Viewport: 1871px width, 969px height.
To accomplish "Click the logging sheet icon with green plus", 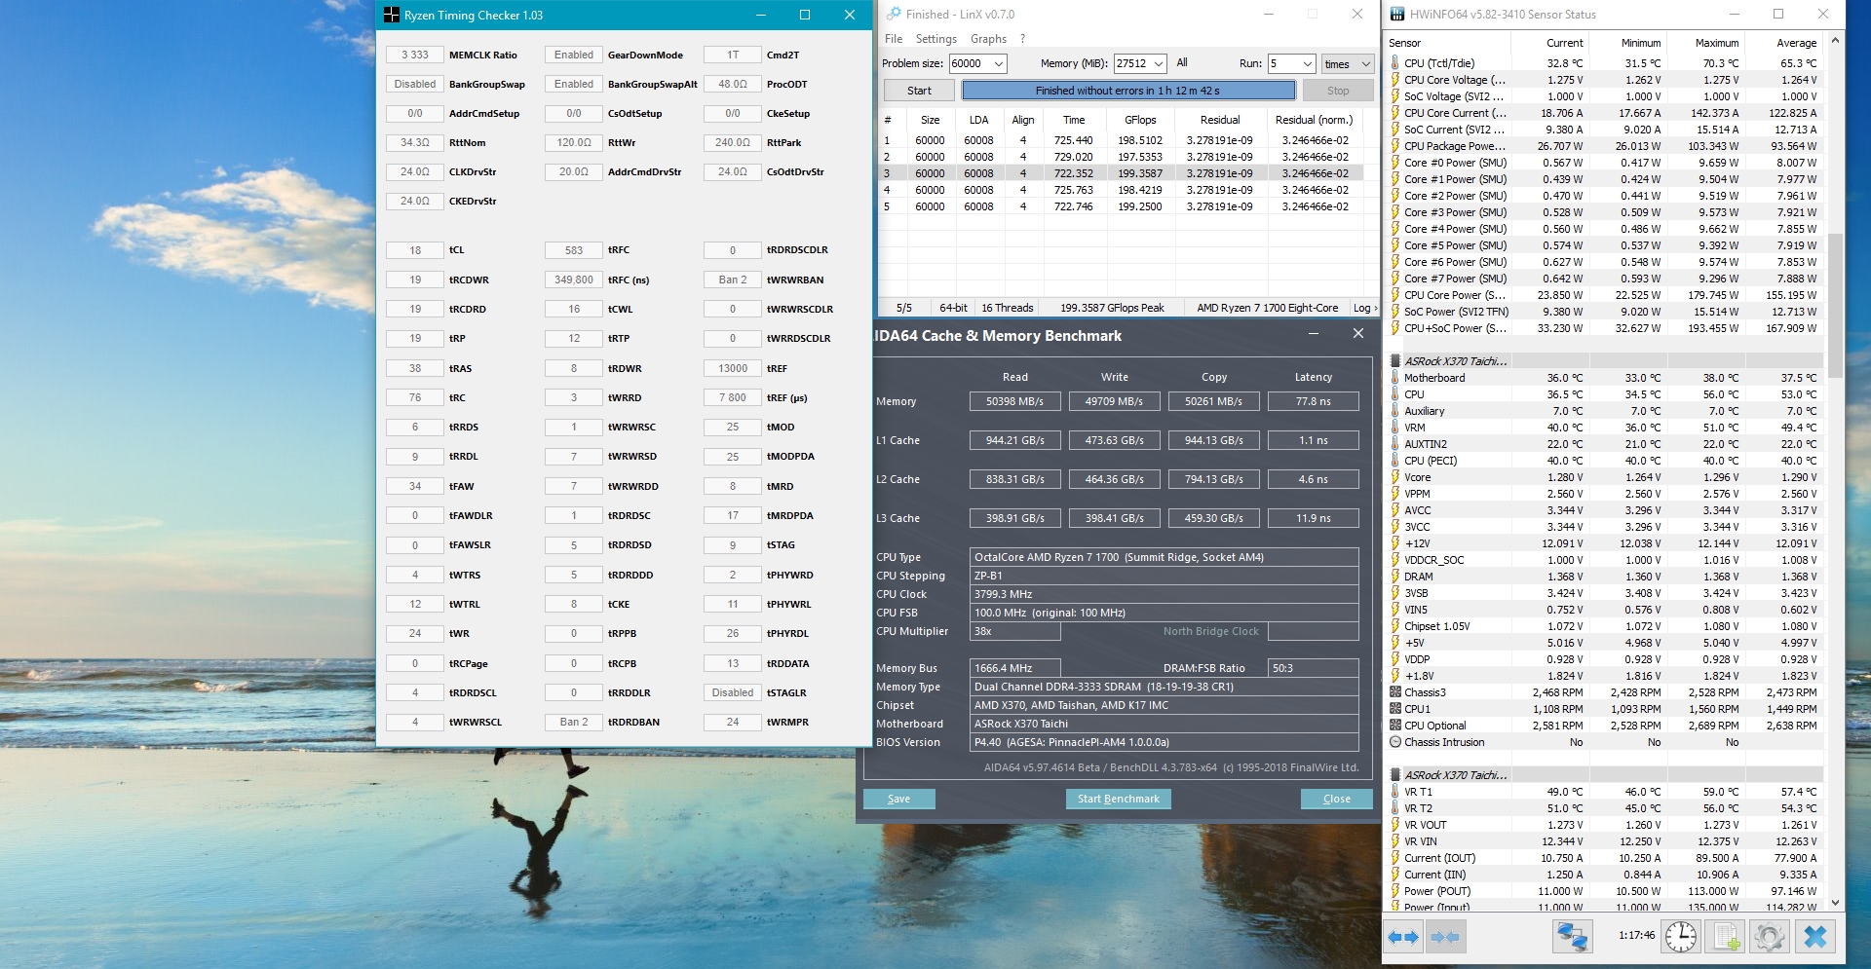I will (1726, 937).
